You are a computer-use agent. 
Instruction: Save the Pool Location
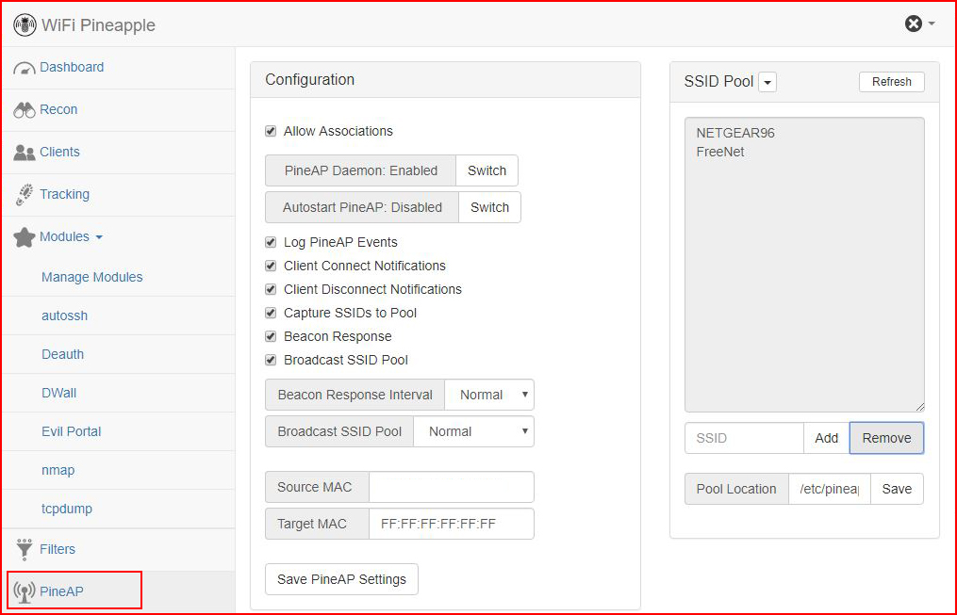897,489
